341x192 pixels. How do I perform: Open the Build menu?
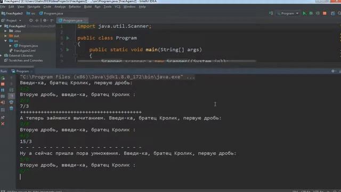coord(87,7)
